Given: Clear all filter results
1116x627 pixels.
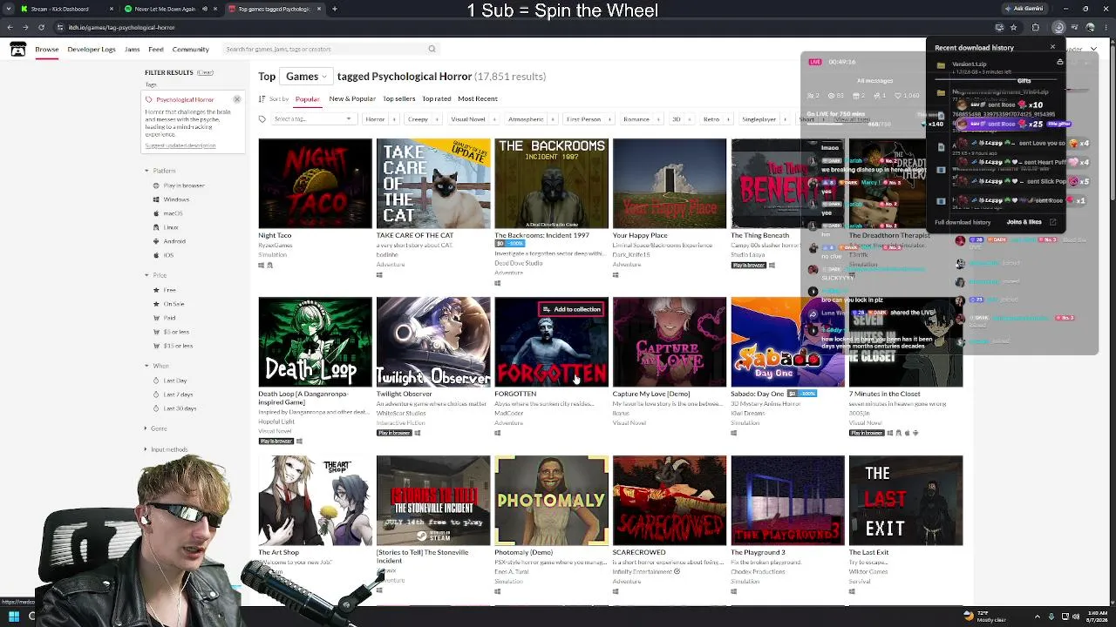Looking at the screenshot, I should click(x=205, y=72).
